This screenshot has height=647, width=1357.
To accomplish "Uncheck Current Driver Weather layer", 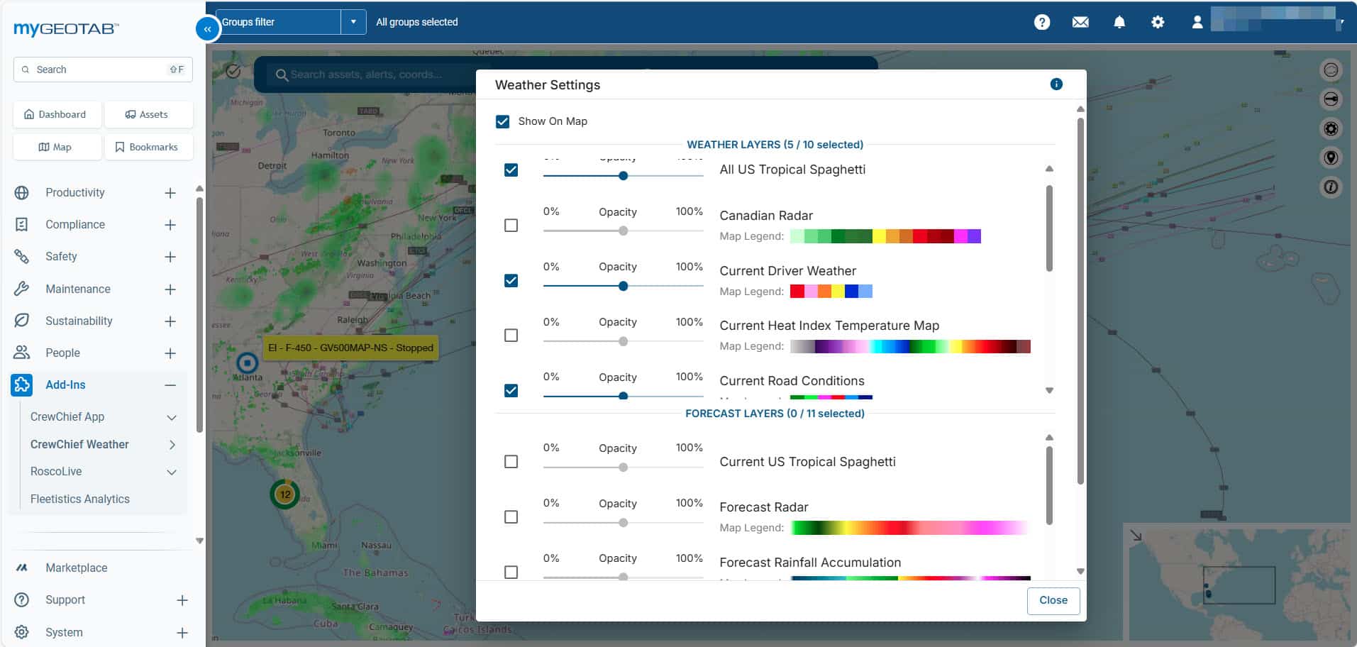I will (511, 281).
